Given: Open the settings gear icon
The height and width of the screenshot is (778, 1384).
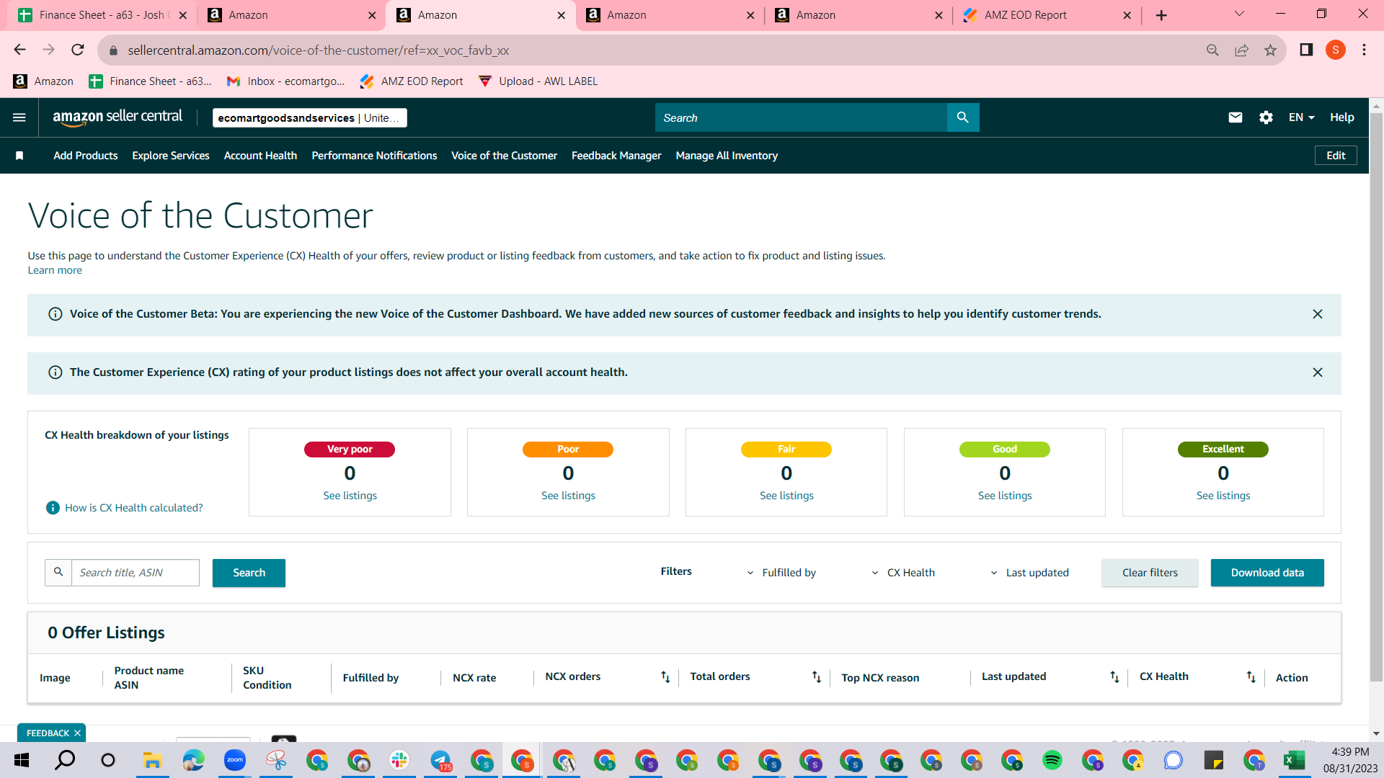Looking at the screenshot, I should point(1266,117).
